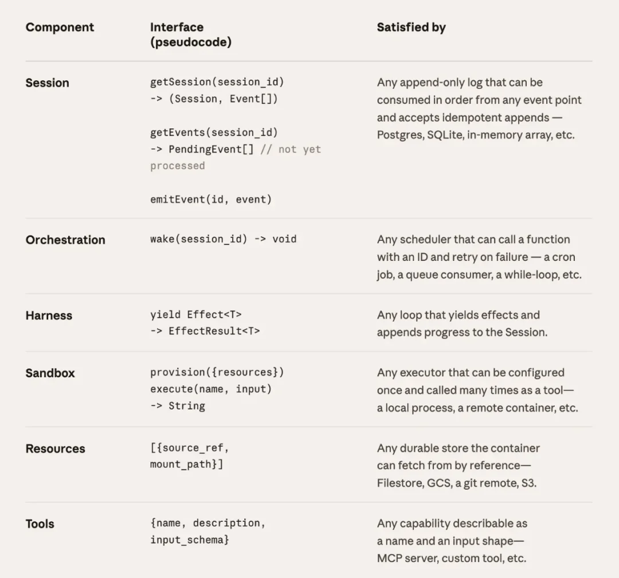
Task: Click the getSession(session_id) code line
Action: (x=217, y=82)
